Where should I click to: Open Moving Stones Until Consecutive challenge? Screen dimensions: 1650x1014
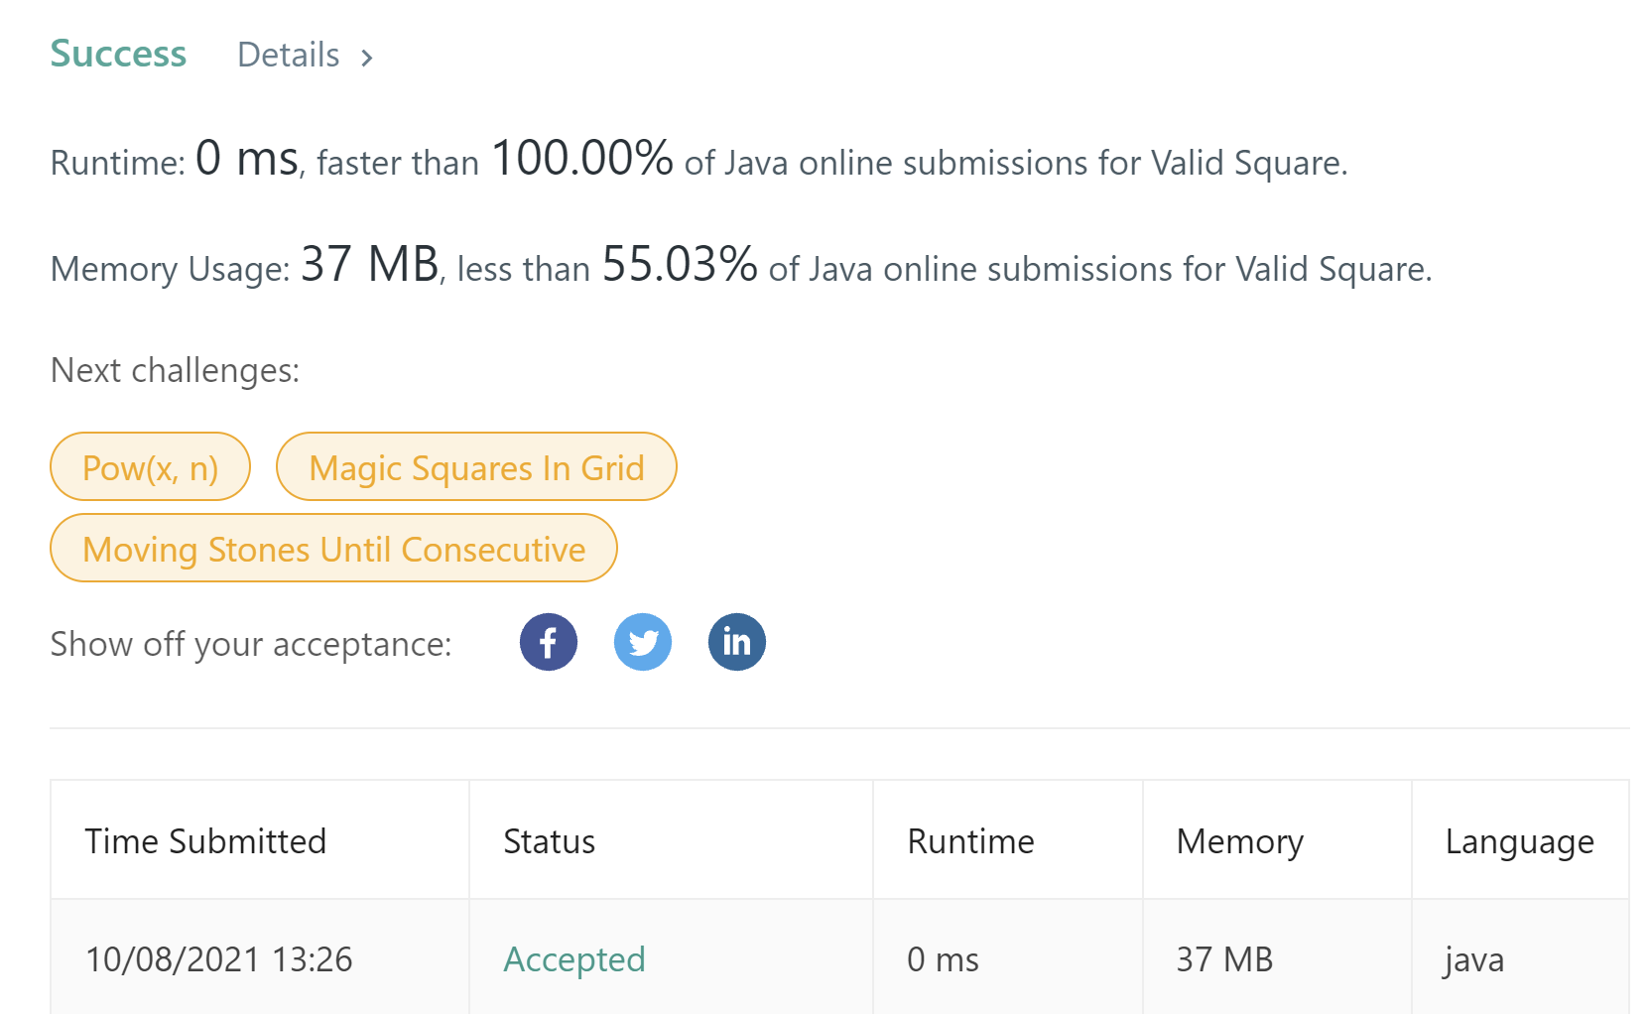pyautogui.click(x=333, y=548)
